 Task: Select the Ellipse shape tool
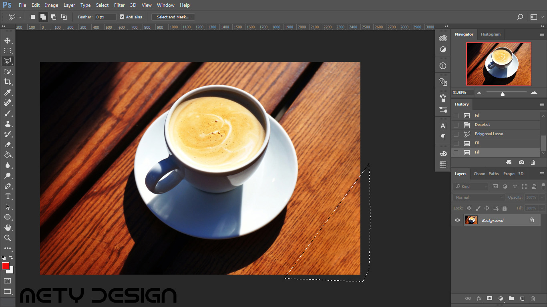7,217
